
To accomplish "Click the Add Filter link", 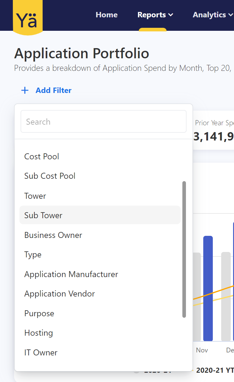I will point(53,90).
